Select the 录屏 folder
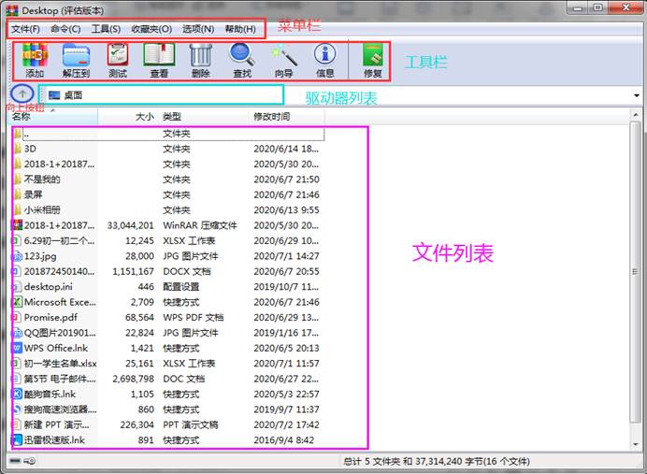This screenshot has height=474, width=647. (34, 194)
